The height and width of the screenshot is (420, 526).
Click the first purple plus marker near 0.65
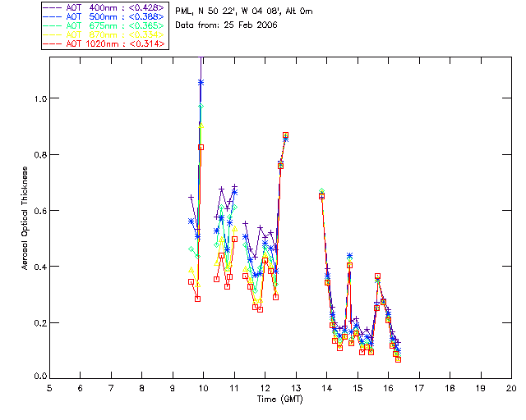pos(191,197)
